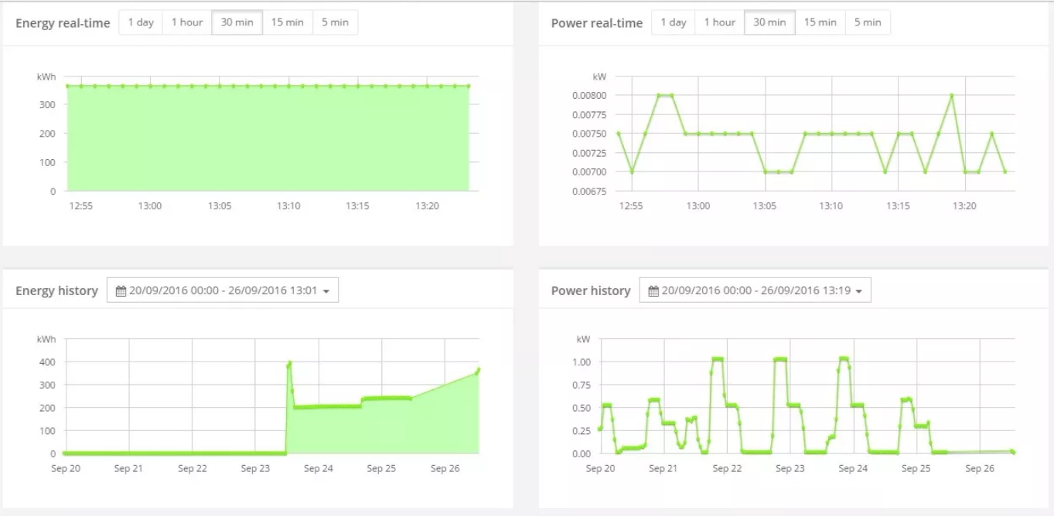Click the Energy history peak data point
This screenshot has width=1054, height=516.
(289, 362)
